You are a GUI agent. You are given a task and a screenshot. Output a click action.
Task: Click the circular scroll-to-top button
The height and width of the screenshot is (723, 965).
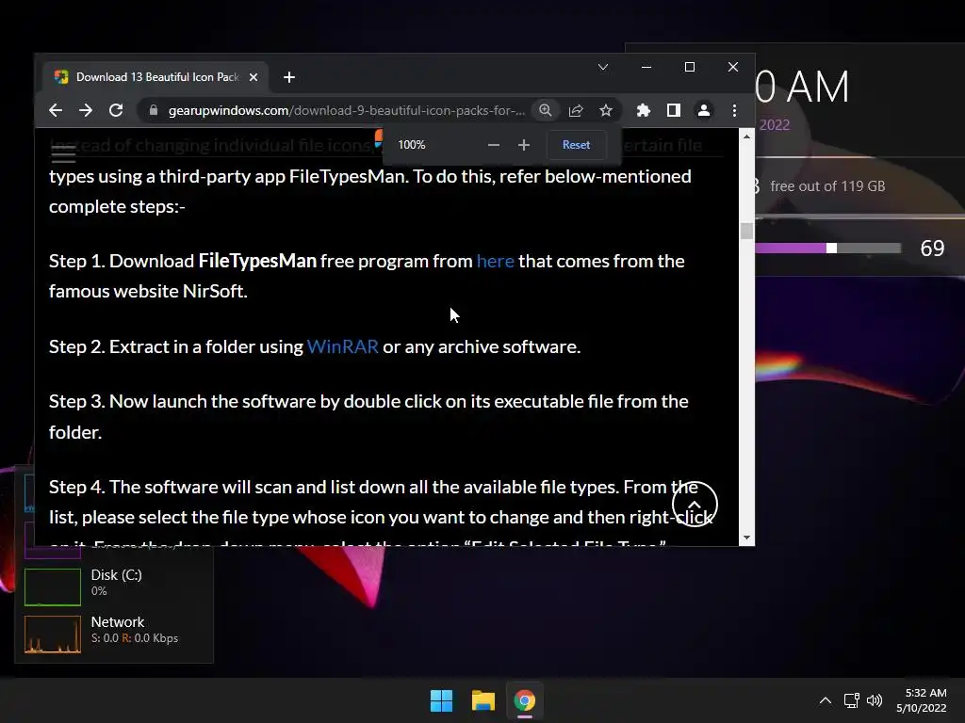coord(695,505)
